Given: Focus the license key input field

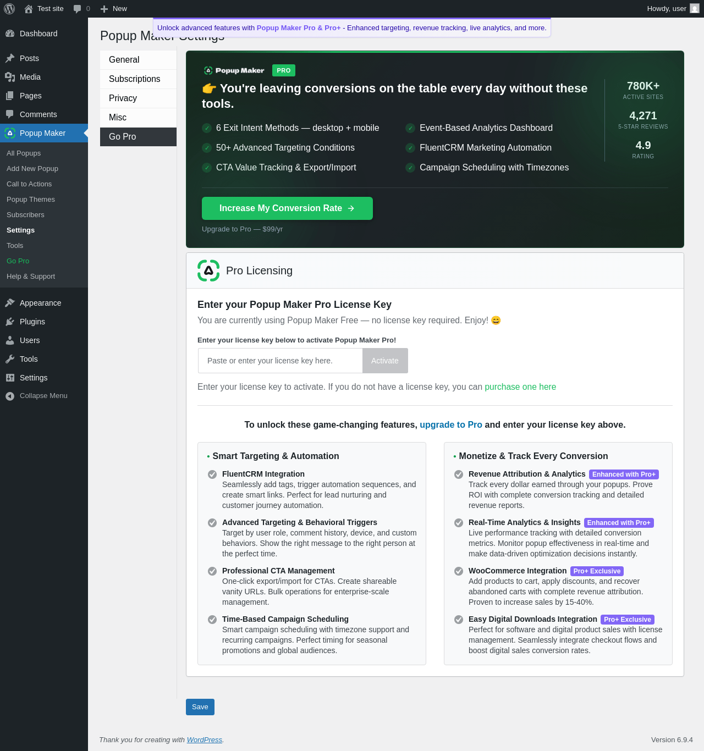Looking at the screenshot, I should tap(280, 361).
